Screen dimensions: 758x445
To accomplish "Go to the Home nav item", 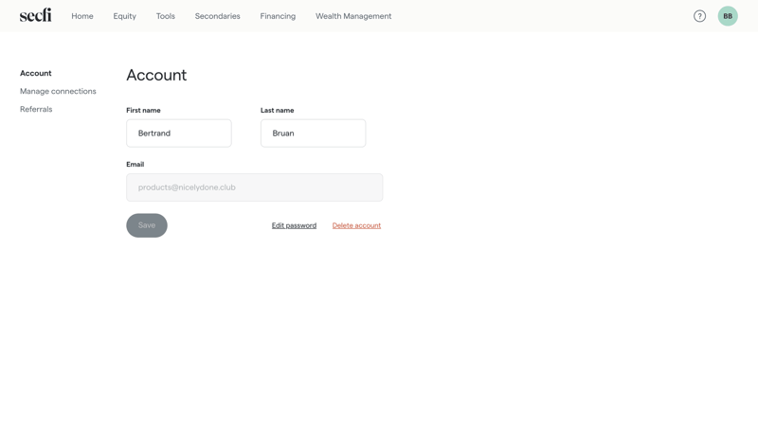I will point(82,16).
